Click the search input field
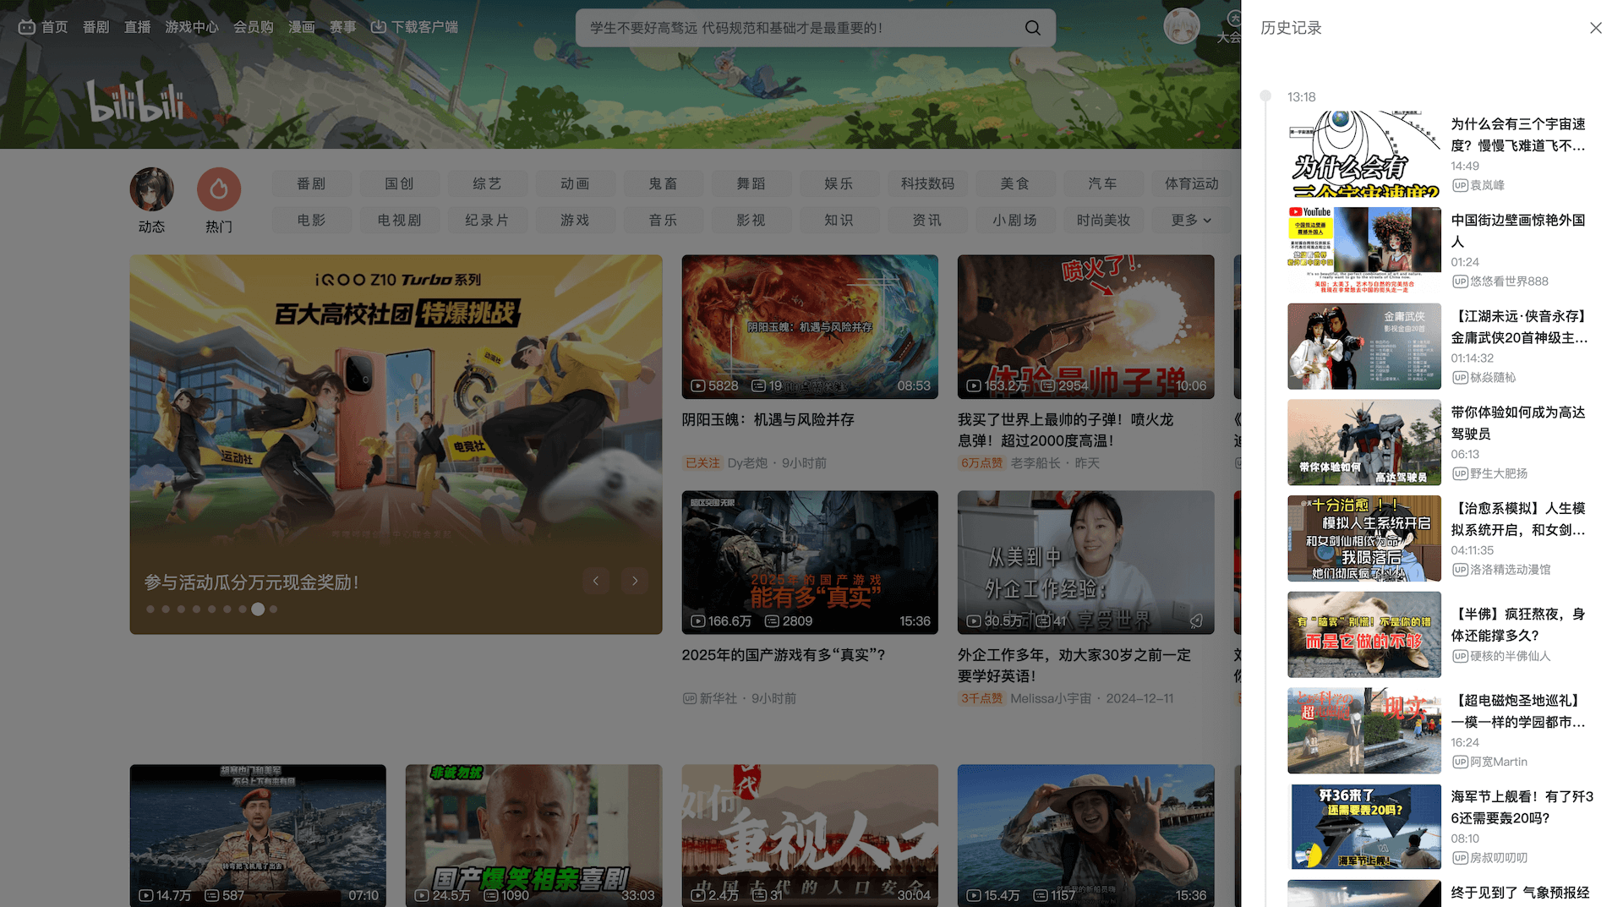This screenshot has width=1623, height=907. (799, 28)
